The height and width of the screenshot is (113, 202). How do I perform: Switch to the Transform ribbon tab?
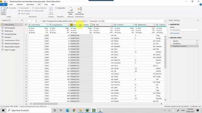(20, 4)
